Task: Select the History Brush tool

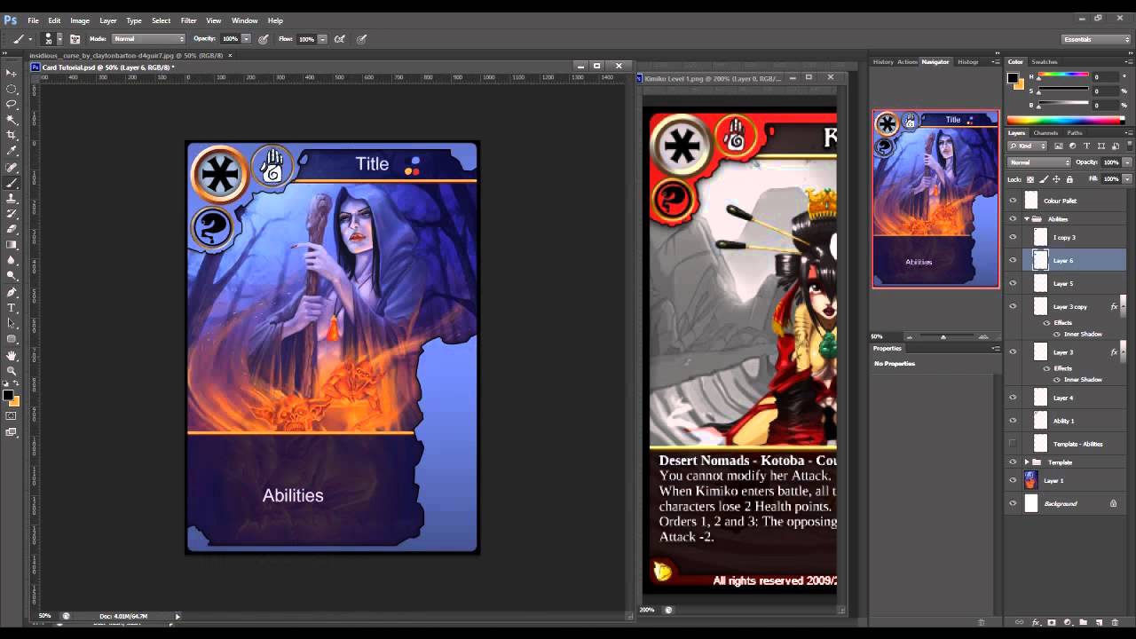Action: pos(12,214)
